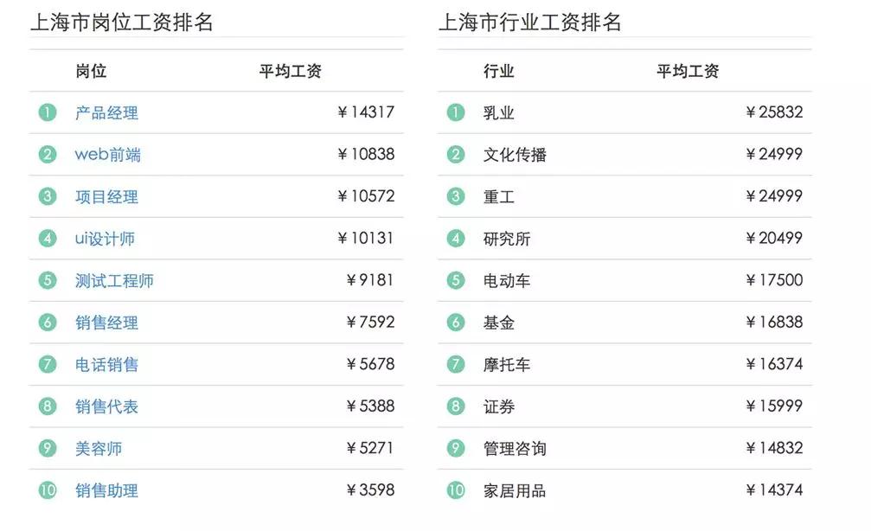871x531 pixels.
Task: Go to the 销售经理 position link
Action: pyautogui.click(x=106, y=323)
